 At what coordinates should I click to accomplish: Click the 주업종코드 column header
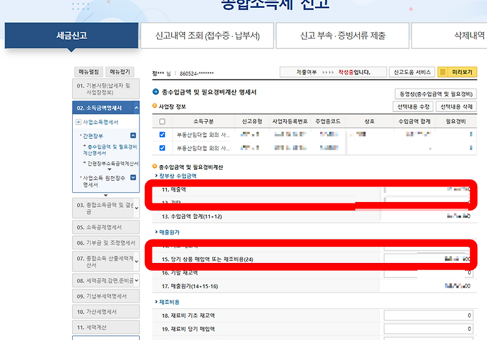tap(328, 121)
